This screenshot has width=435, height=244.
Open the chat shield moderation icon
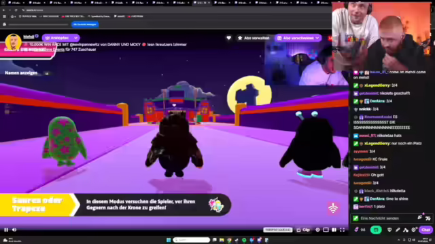pyautogui.click(x=389, y=230)
